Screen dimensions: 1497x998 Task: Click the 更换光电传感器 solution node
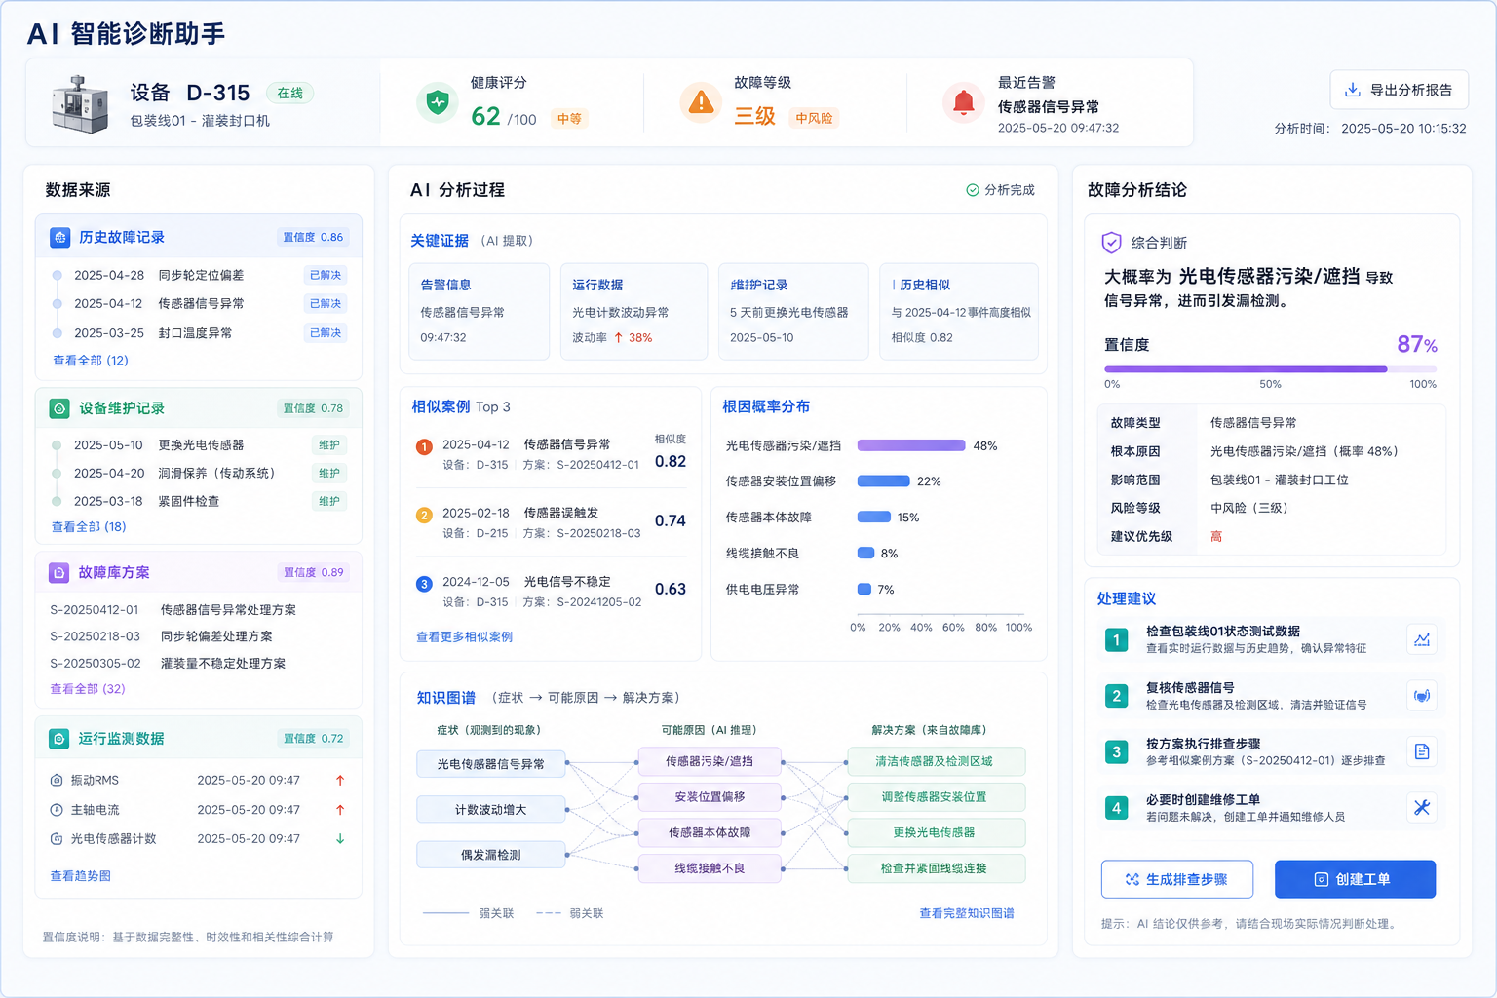coord(936,832)
